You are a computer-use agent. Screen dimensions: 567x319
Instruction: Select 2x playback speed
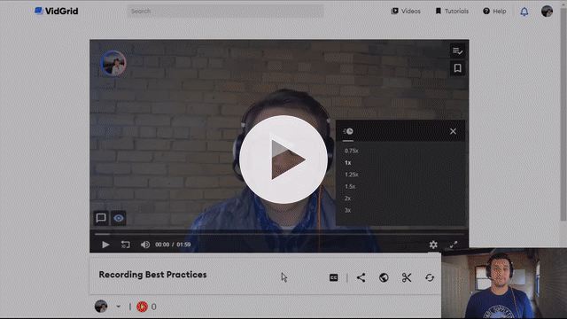(347, 198)
